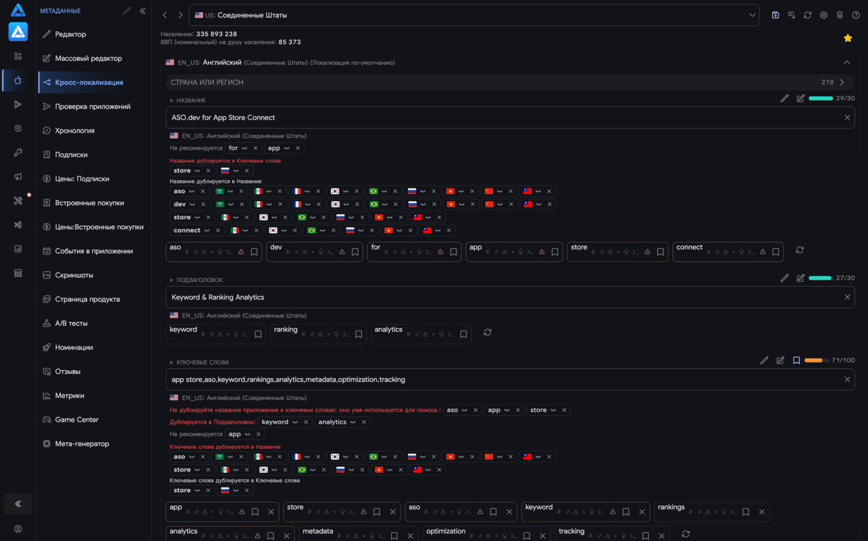Clear the keywords field using its X button
The width and height of the screenshot is (868, 541).
(x=847, y=380)
